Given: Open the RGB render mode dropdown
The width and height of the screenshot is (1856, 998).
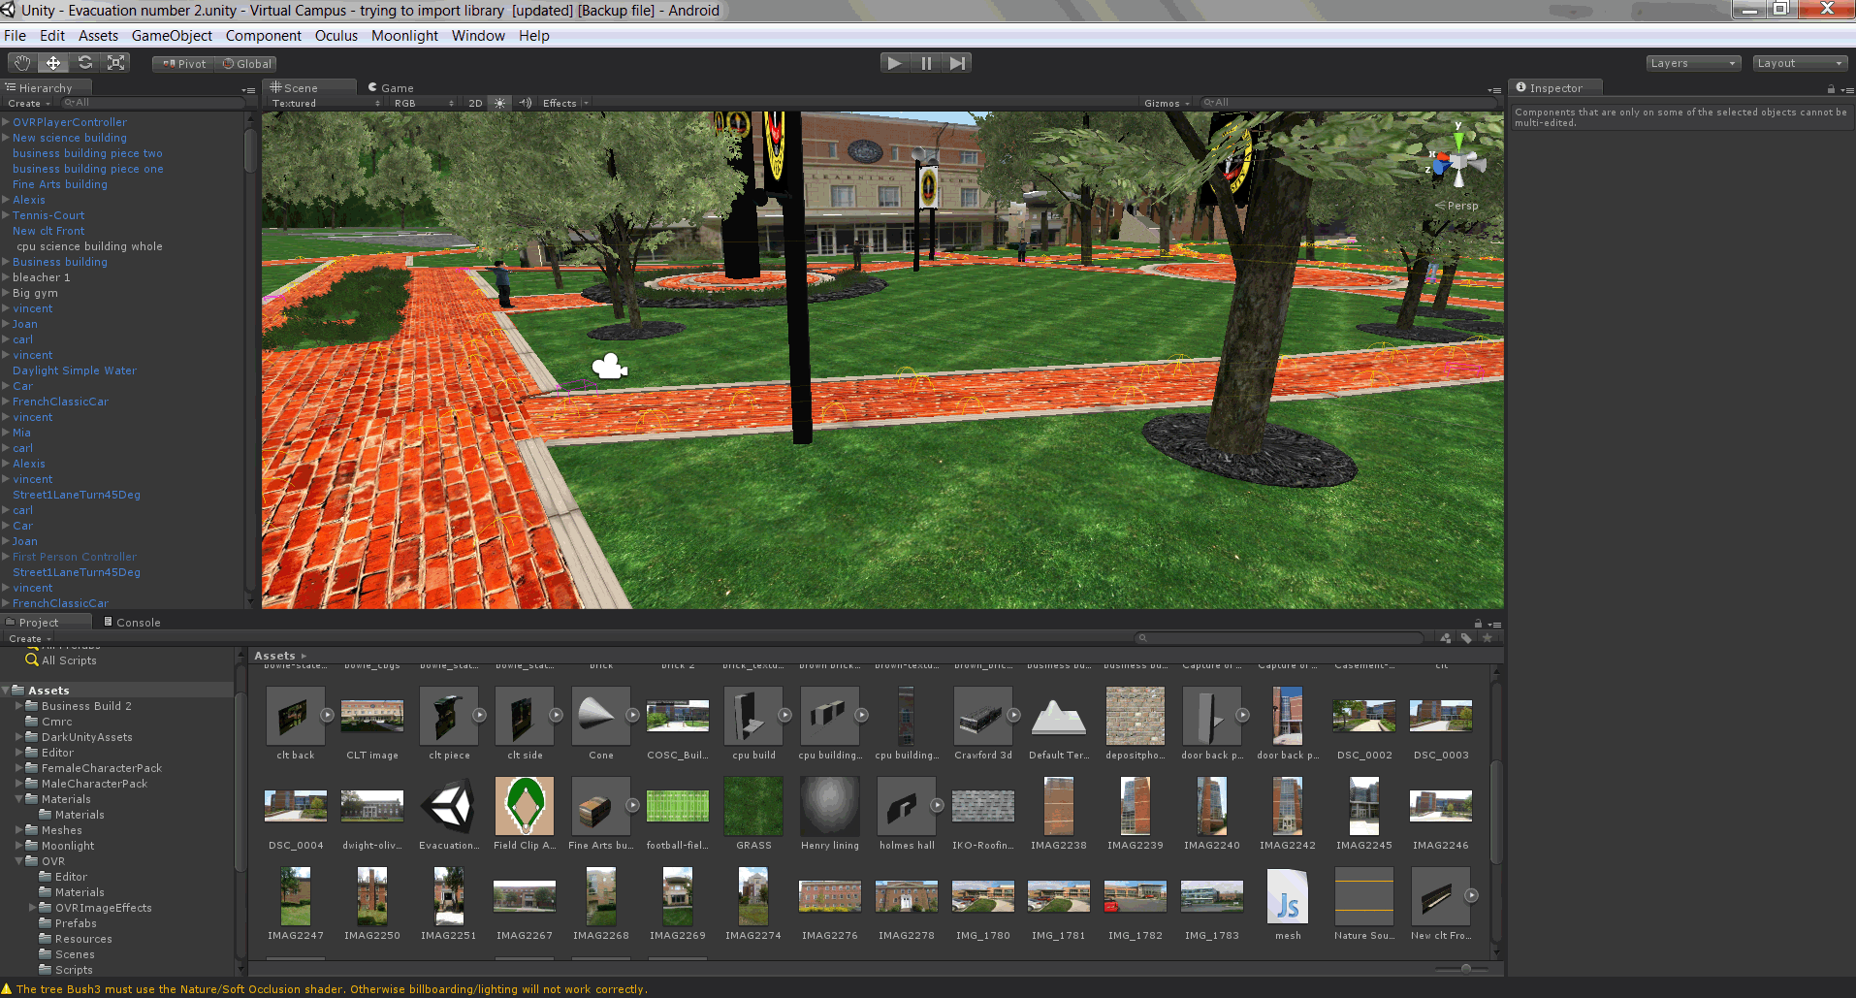Looking at the screenshot, I should 424,103.
